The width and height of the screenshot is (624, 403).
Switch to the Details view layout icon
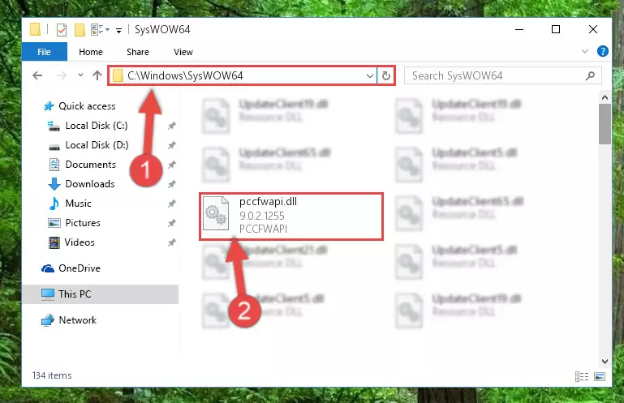pos(582,376)
